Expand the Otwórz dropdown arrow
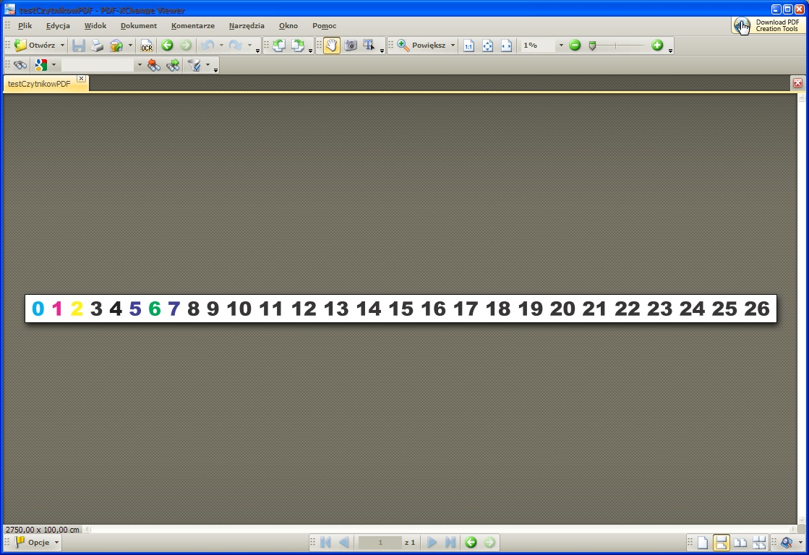The width and height of the screenshot is (809, 555). click(x=62, y=46)
